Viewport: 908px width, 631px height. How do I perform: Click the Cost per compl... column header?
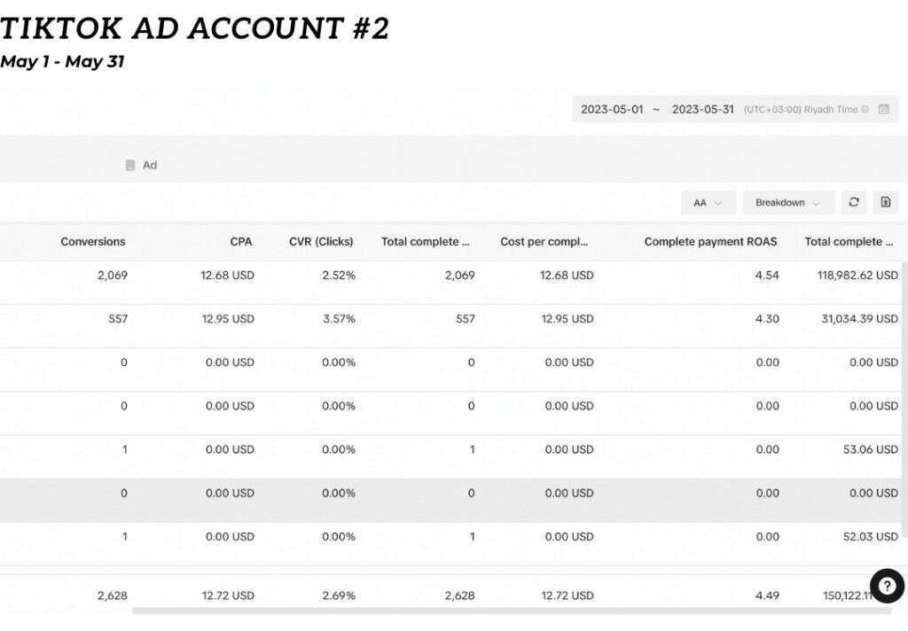[544, 241]
